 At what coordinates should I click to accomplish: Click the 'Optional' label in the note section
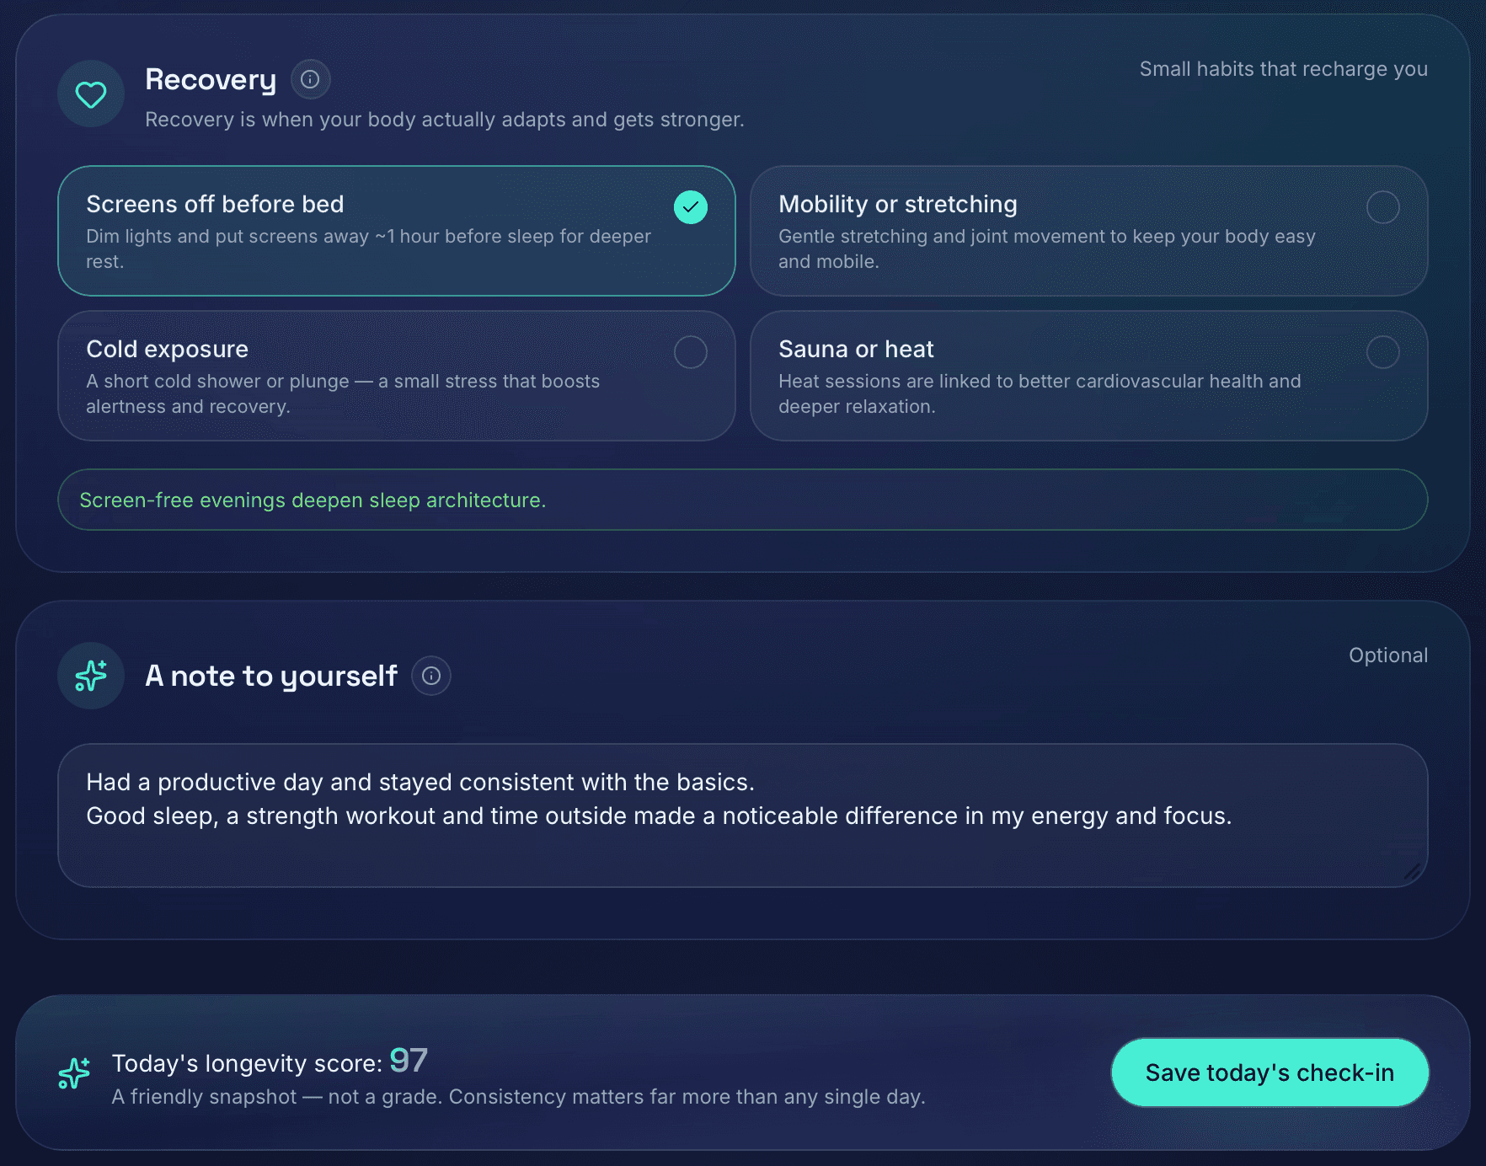coord(1388,655)
